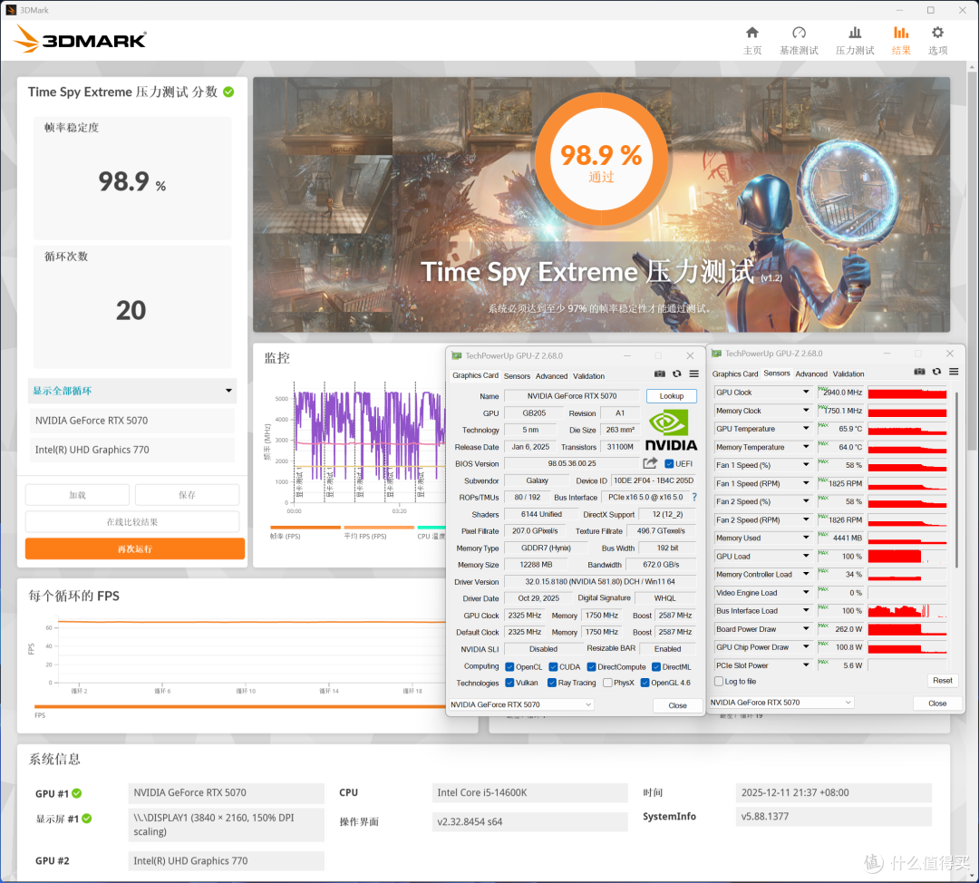
Task: Click the green check next to GPU #1
Action: (77, 793)
